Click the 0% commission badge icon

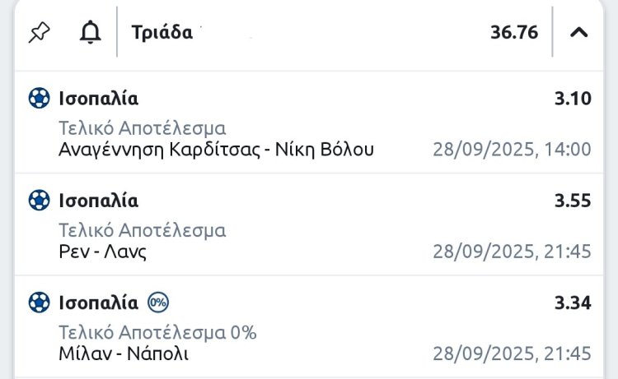point(158,303)
